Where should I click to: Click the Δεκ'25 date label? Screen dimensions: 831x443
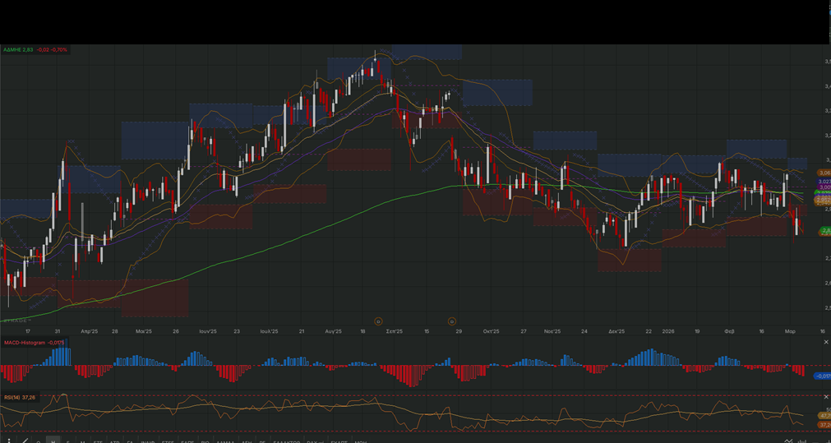pyautogui.click(x=616, y=332)
